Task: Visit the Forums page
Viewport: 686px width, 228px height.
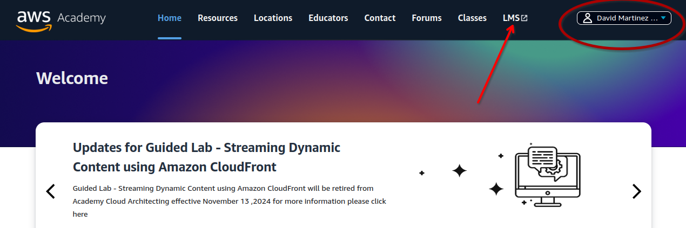Action: click(426, 18)
